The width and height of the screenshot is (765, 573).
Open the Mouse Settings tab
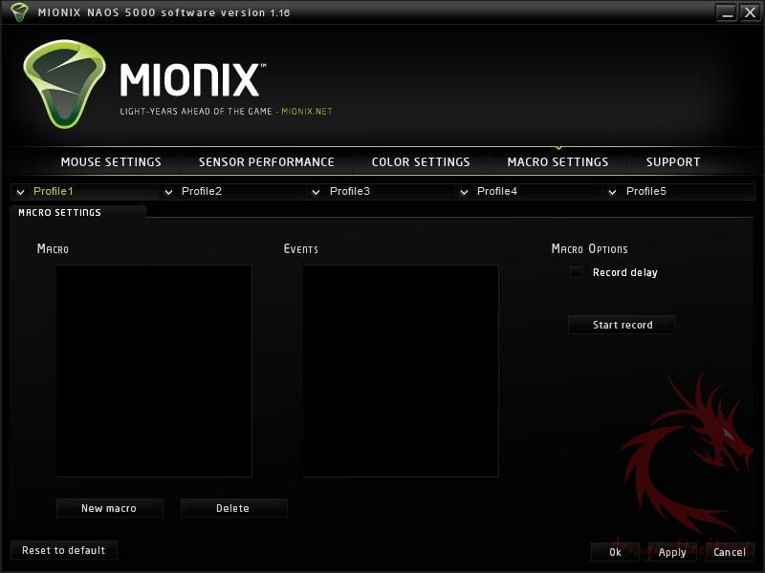[x=111, y=161]
